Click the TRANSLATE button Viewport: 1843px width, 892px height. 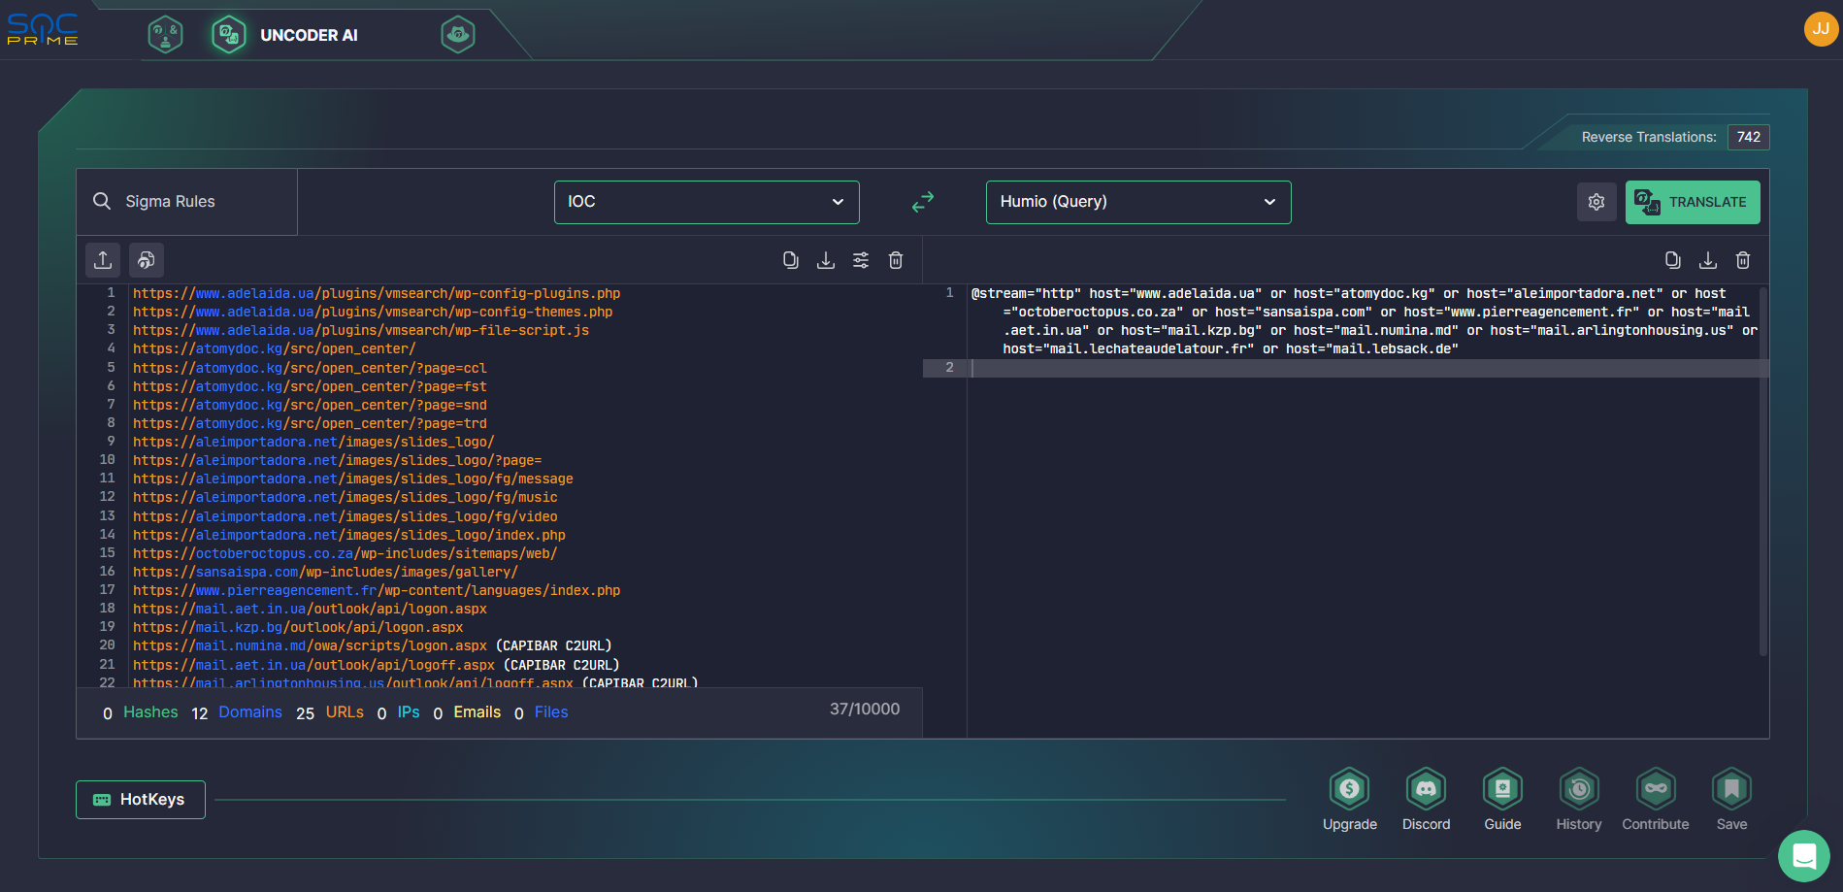tap(1693, 202)
